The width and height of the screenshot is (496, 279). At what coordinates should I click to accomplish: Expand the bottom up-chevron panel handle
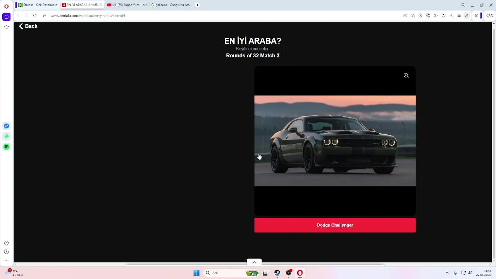click(x=254, y=262)
